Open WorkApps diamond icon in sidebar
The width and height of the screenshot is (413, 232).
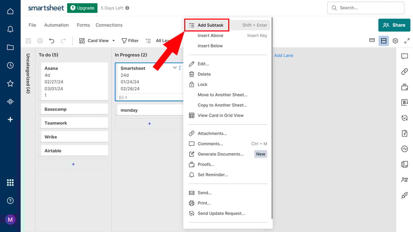tap(10, 102)
